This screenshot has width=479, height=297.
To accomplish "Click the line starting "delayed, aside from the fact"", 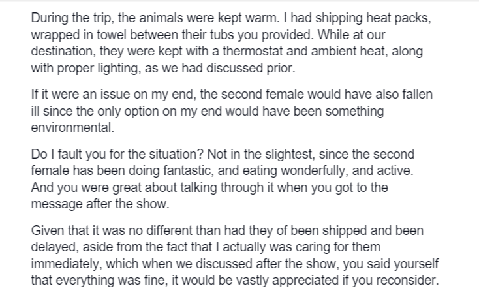I will pyautogui.click(x=206, y=247).
